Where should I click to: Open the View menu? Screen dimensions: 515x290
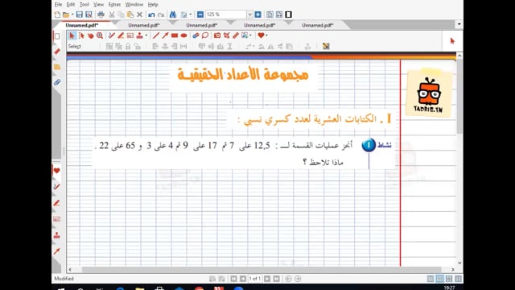pyautogui.click(x=98, y=4)
